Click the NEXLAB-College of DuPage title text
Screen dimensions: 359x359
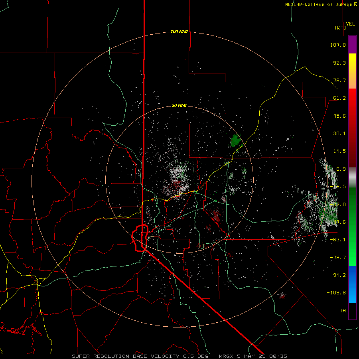(x=318, y=4)
